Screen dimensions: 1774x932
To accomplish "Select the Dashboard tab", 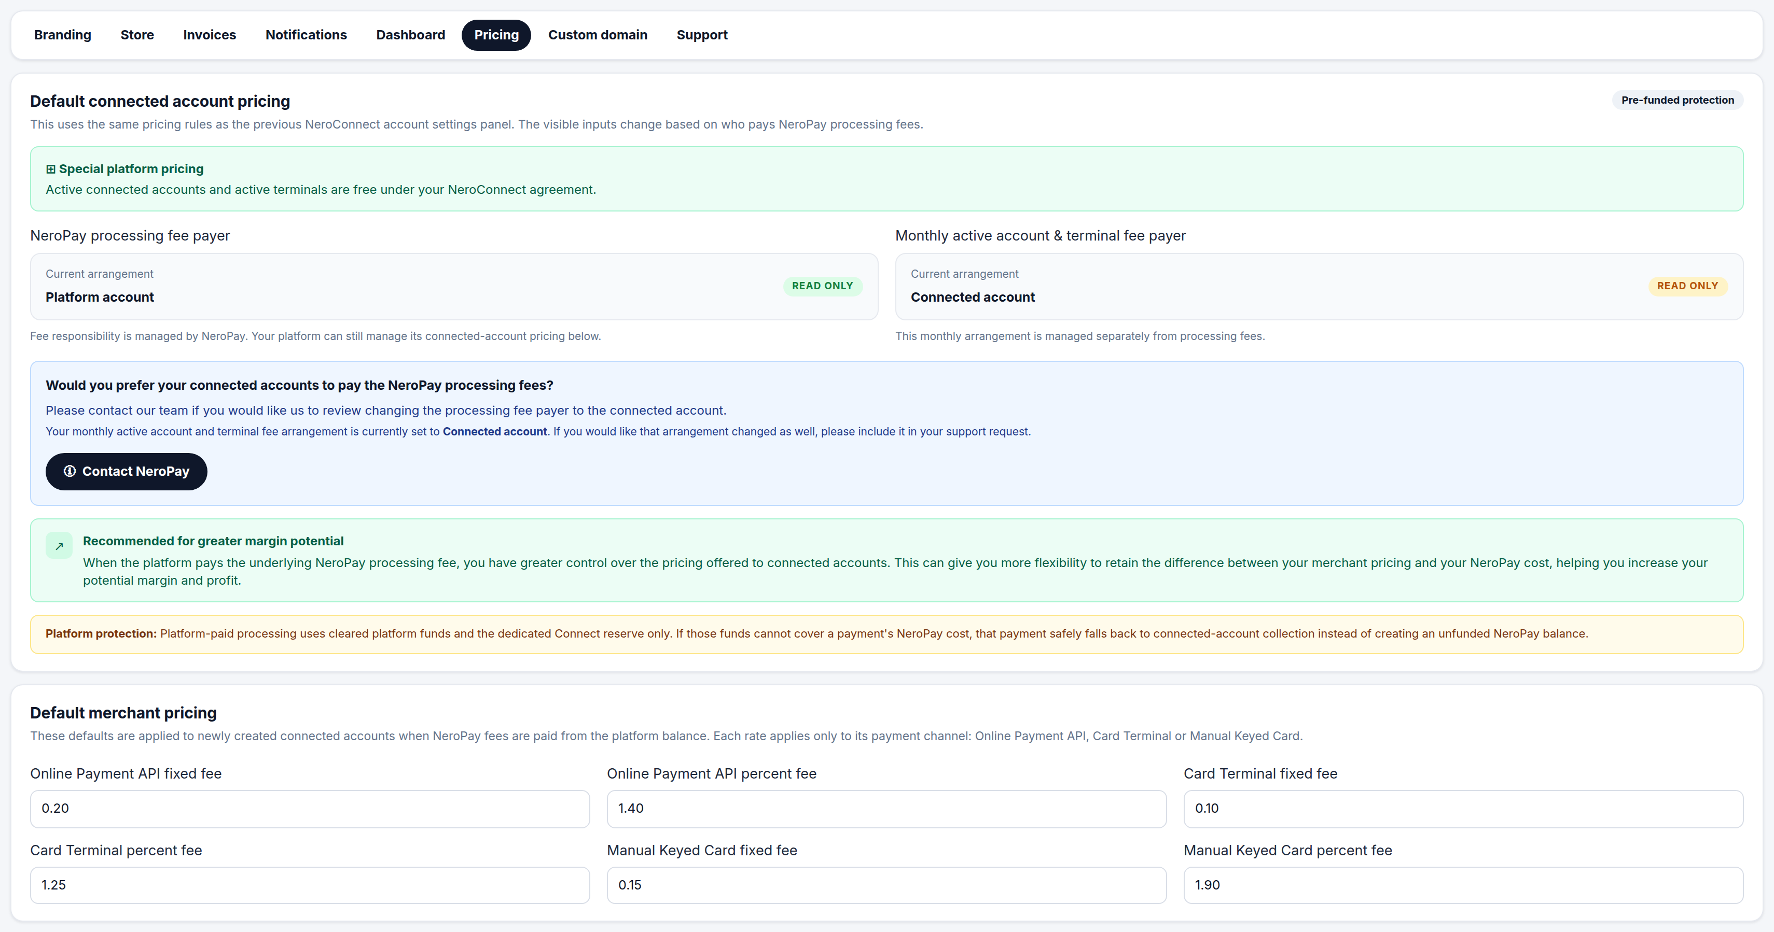I will click(410, 35).
